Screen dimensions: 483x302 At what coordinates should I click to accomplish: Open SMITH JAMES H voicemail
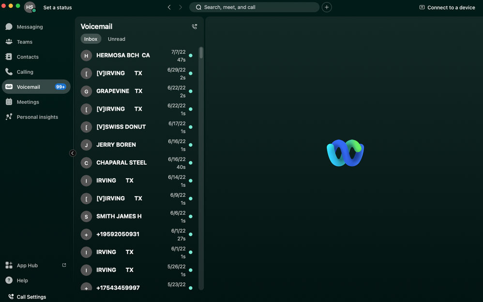(x=137, y=216)
